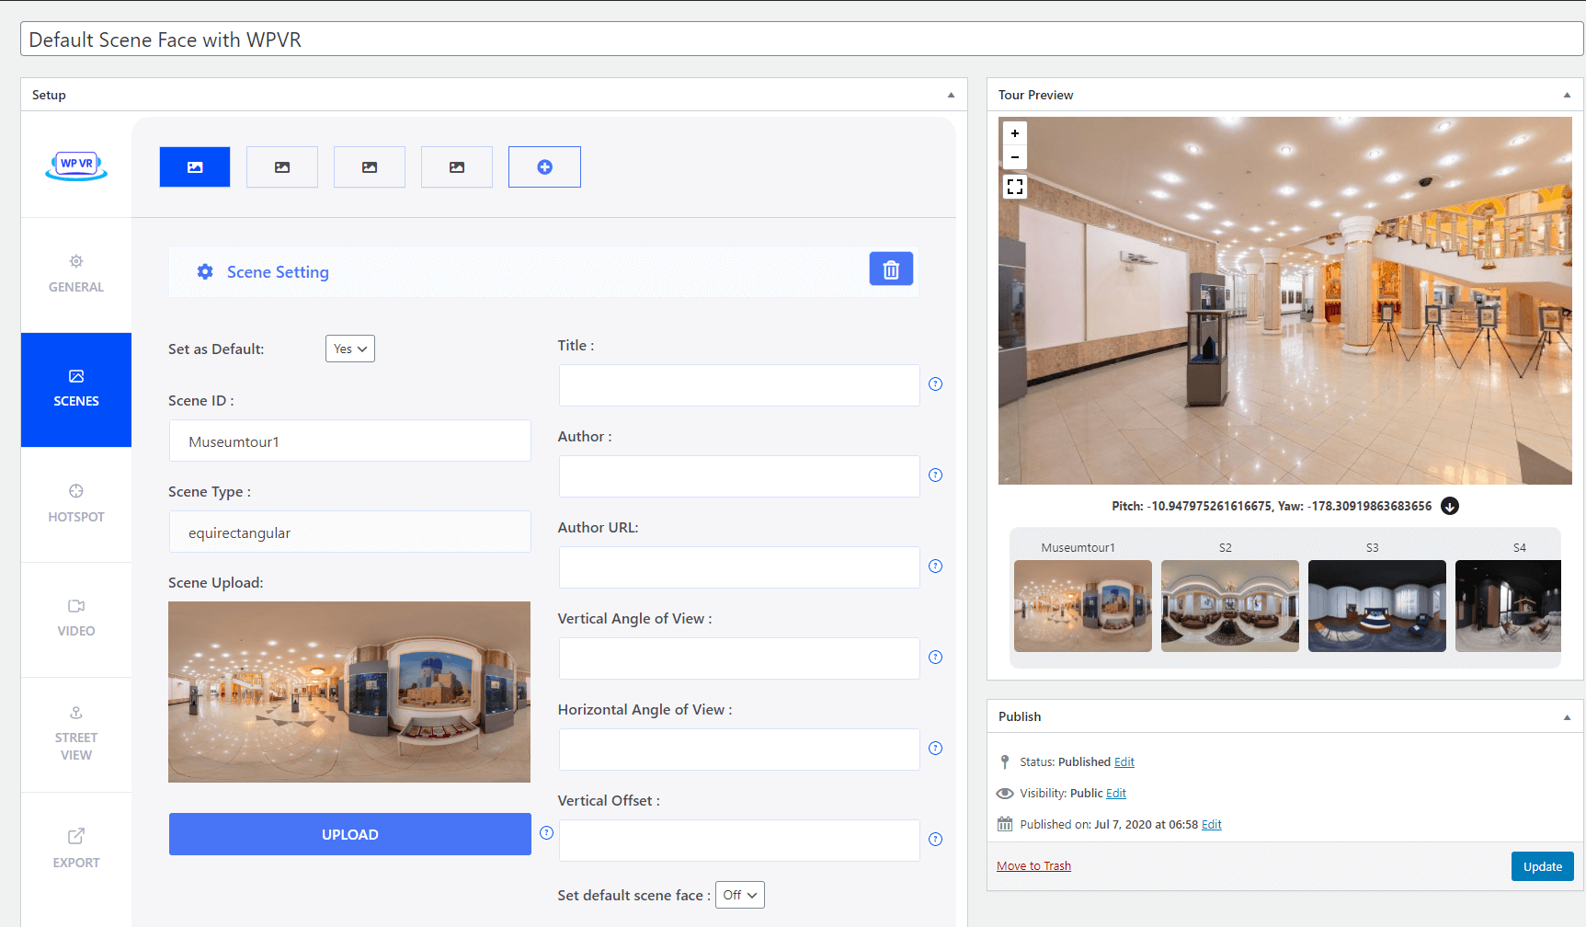Collapse the Publish panel
The width and height of the screenshot is (1586, 927).
pos(1567,716)
